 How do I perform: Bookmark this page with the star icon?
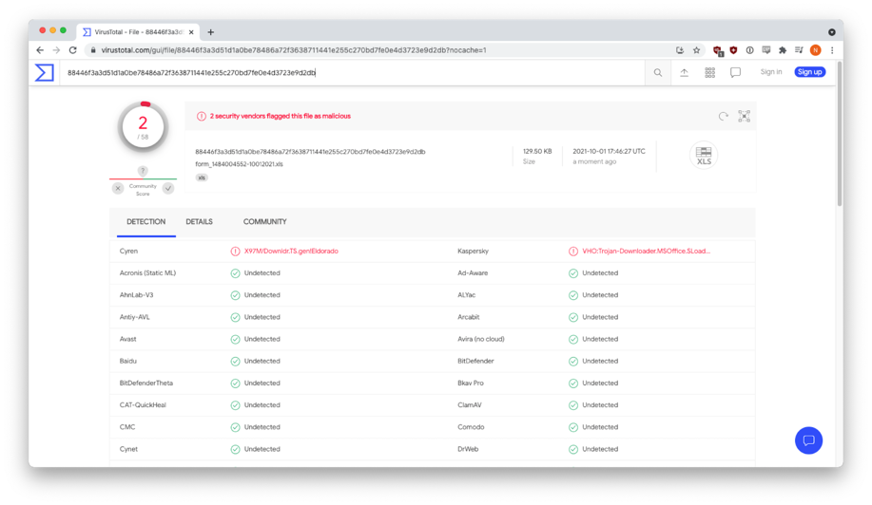point(696,50)
